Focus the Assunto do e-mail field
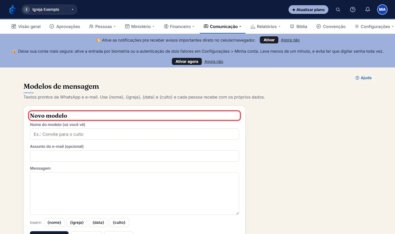The height and width of the screenshot is (234, 395). pos(135,156)
